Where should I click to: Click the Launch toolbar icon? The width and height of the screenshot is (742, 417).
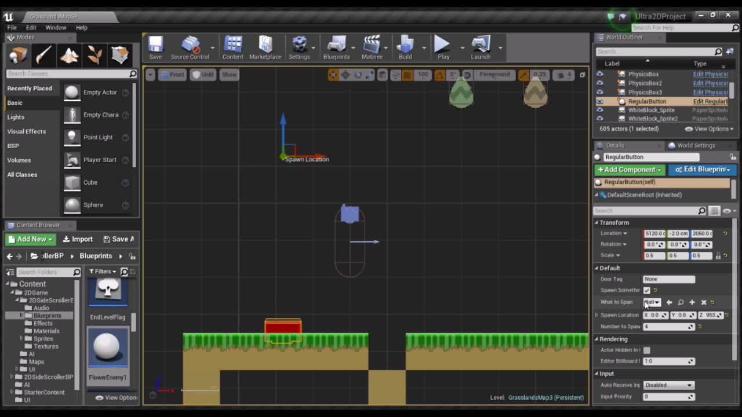pos(481,47)
